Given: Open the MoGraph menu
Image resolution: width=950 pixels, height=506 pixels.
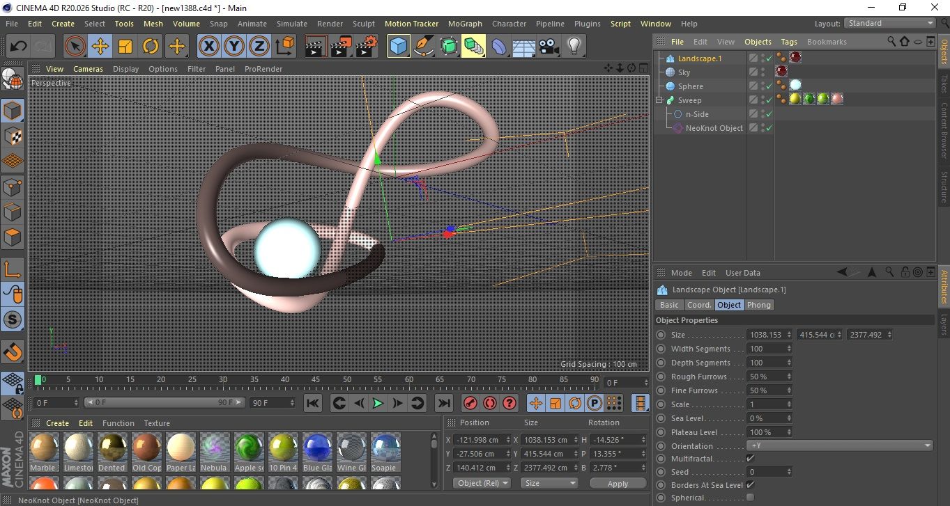Looking at the screenshot, I should [465, 24].
